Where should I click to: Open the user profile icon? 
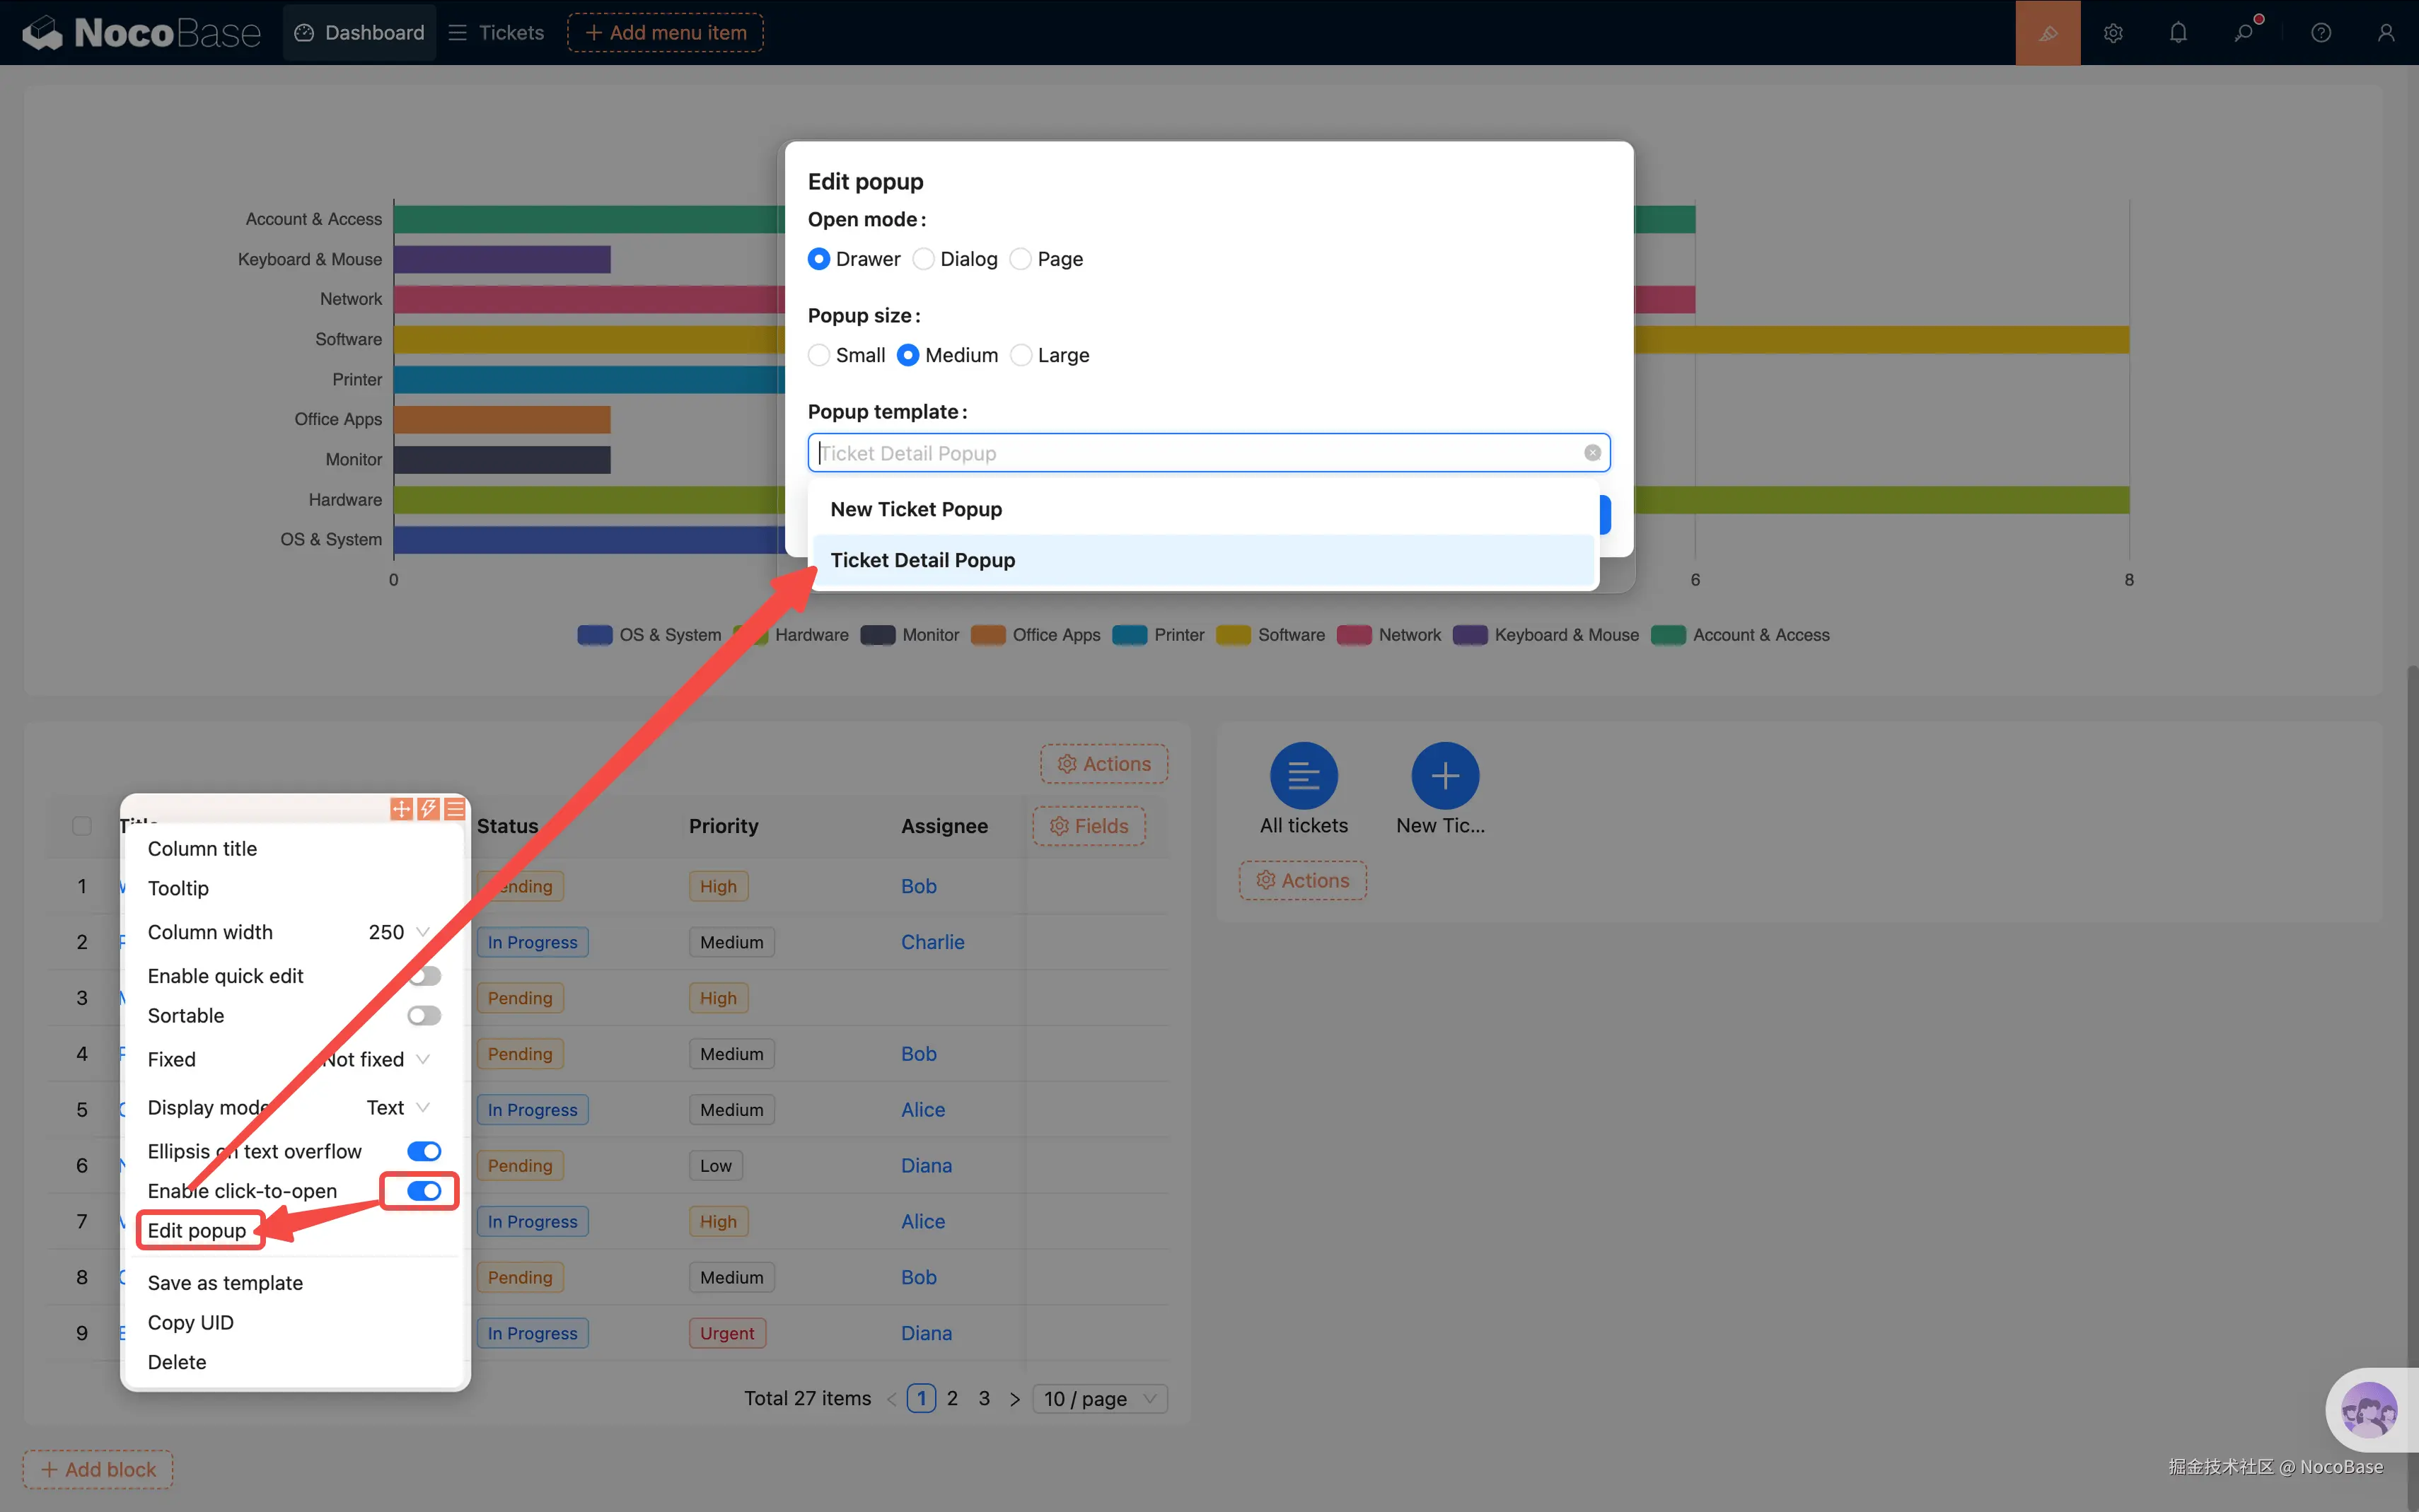click(2385, 33)
